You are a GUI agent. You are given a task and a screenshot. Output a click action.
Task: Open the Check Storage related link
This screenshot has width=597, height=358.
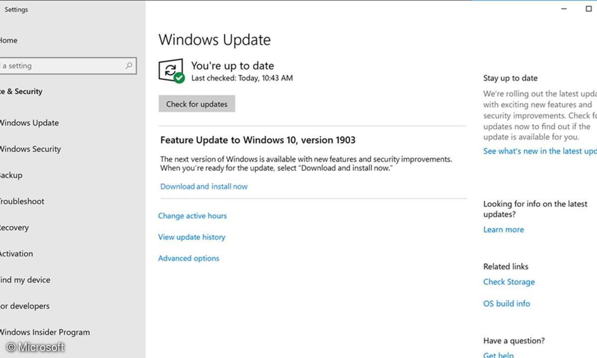(509, 282)
